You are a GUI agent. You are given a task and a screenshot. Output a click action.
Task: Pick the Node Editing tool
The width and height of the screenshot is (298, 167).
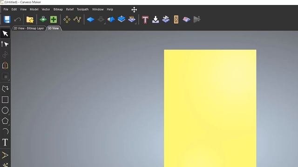point(5,44)
